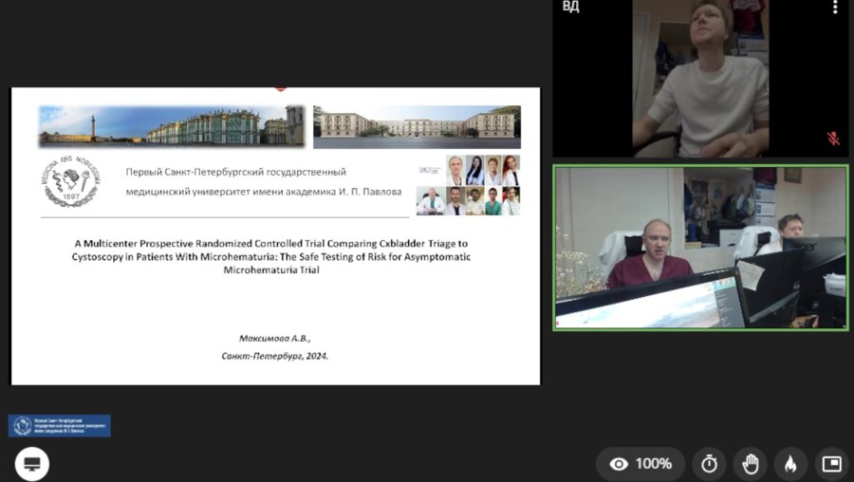Click the flame reaction icon
854x482 pixels.
pyautogui.click(x=790, y=464)
